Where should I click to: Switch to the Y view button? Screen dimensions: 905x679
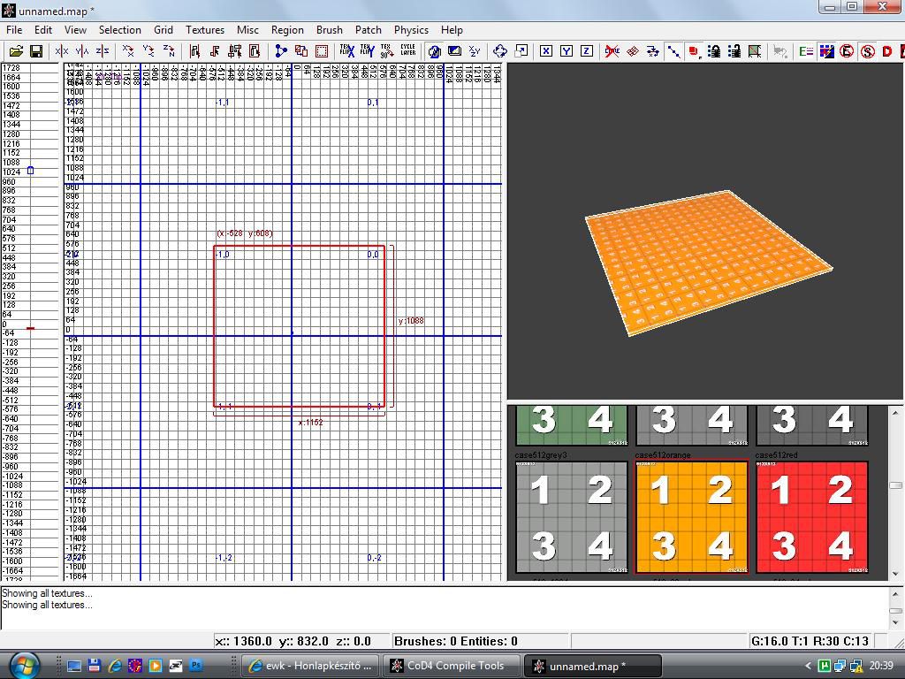pyautogui.click(x=567, y=51)
